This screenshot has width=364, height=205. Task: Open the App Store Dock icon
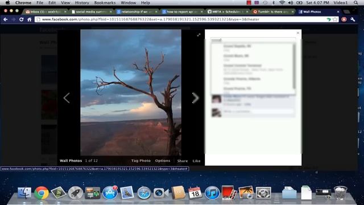click(x=110, y=192)
